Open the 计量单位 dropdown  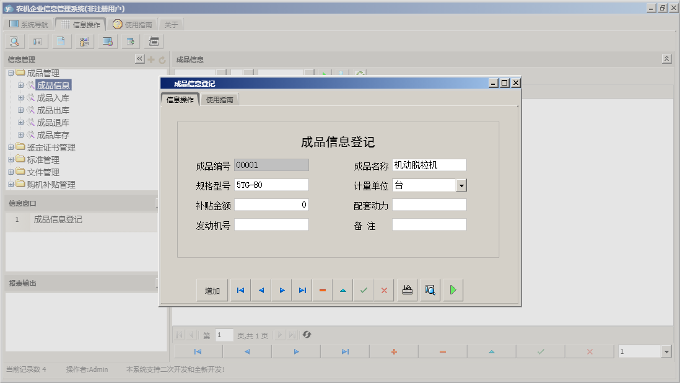point(461,186)
